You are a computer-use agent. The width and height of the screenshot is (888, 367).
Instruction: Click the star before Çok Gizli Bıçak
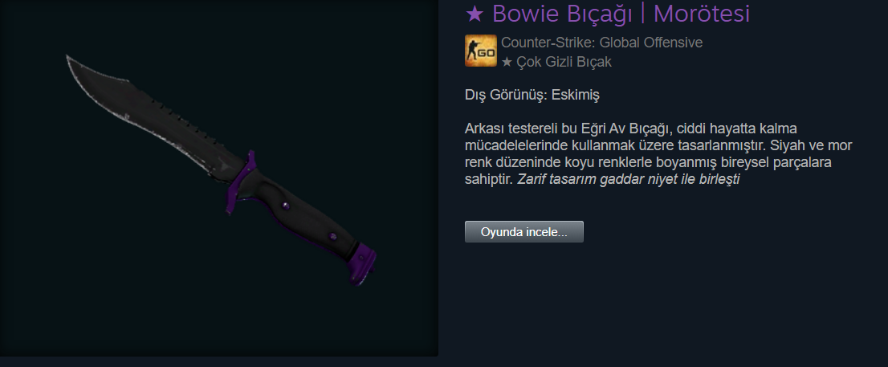tap(507, 62)
